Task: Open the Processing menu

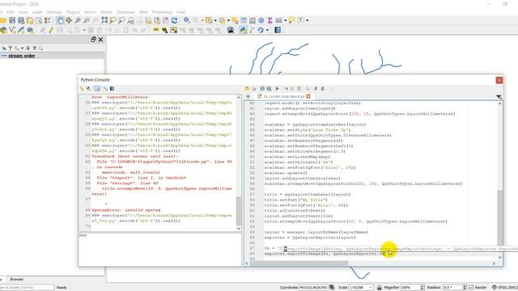Action: 162,12
